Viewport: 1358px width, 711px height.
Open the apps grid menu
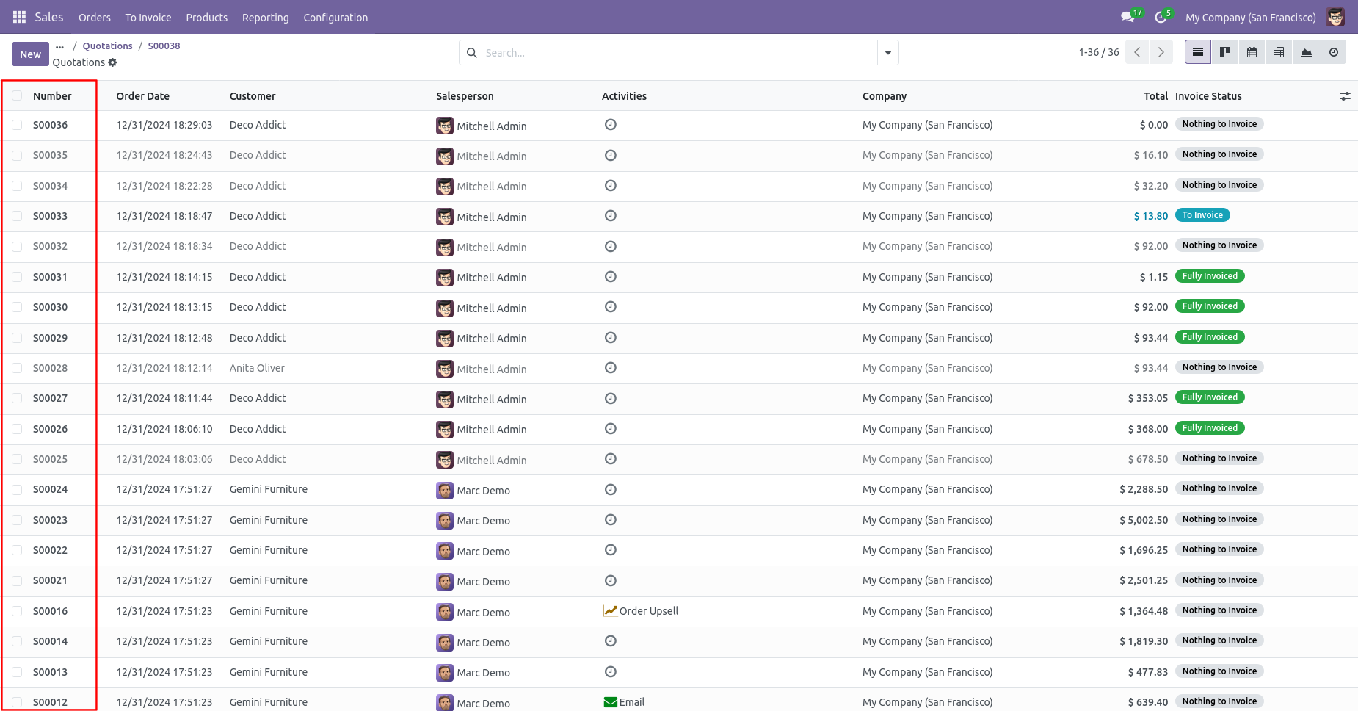19,17
